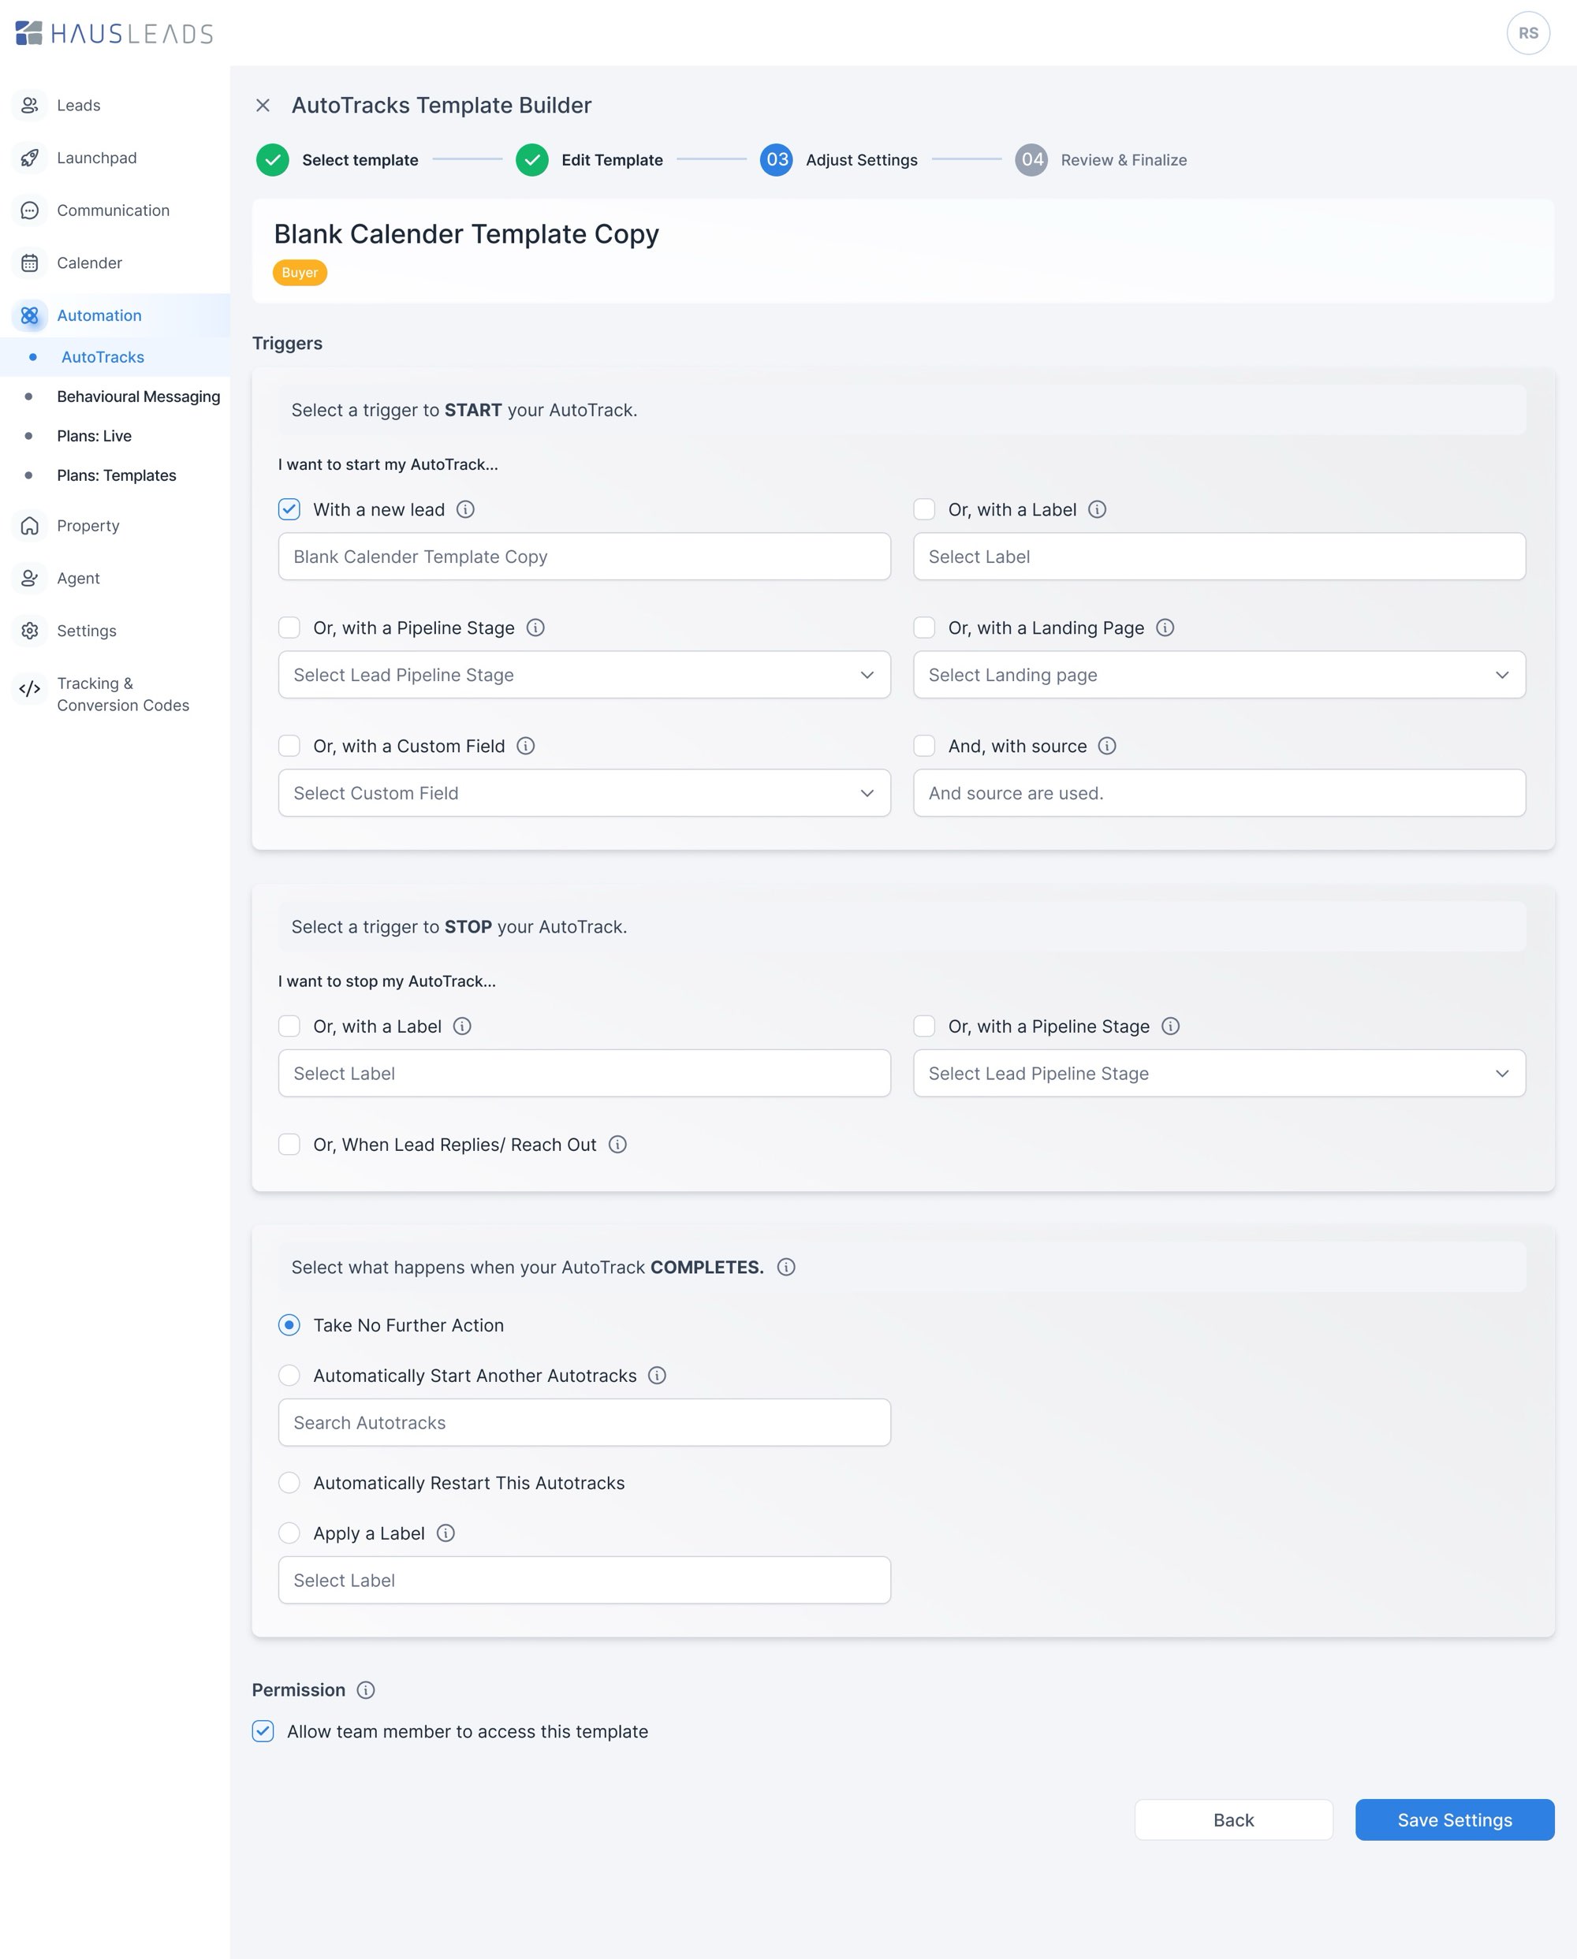Go to the 'Select template' step
This screenshot has width=1577, height=1959.
(x=337, y=160)
